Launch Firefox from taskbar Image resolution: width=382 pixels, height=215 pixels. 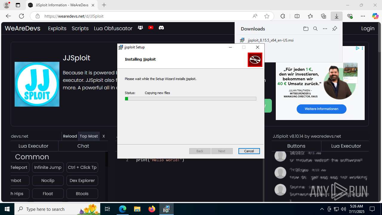coord(152,209)
